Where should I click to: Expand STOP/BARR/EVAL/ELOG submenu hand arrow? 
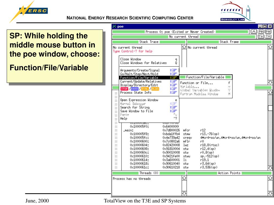[x=173, y=89]
